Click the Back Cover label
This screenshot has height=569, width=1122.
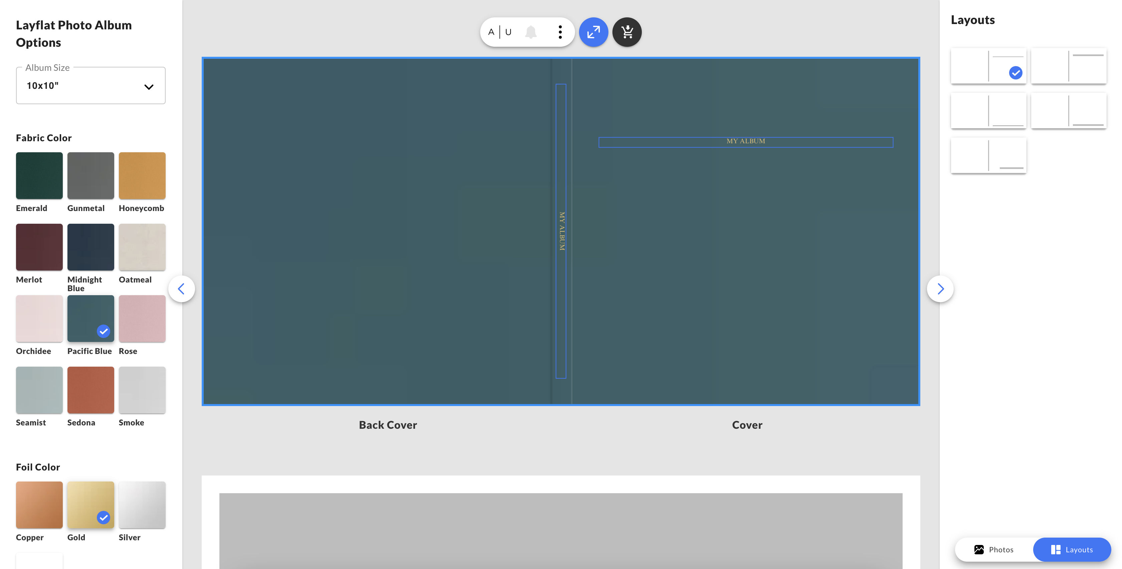click(x=388, y=425)
